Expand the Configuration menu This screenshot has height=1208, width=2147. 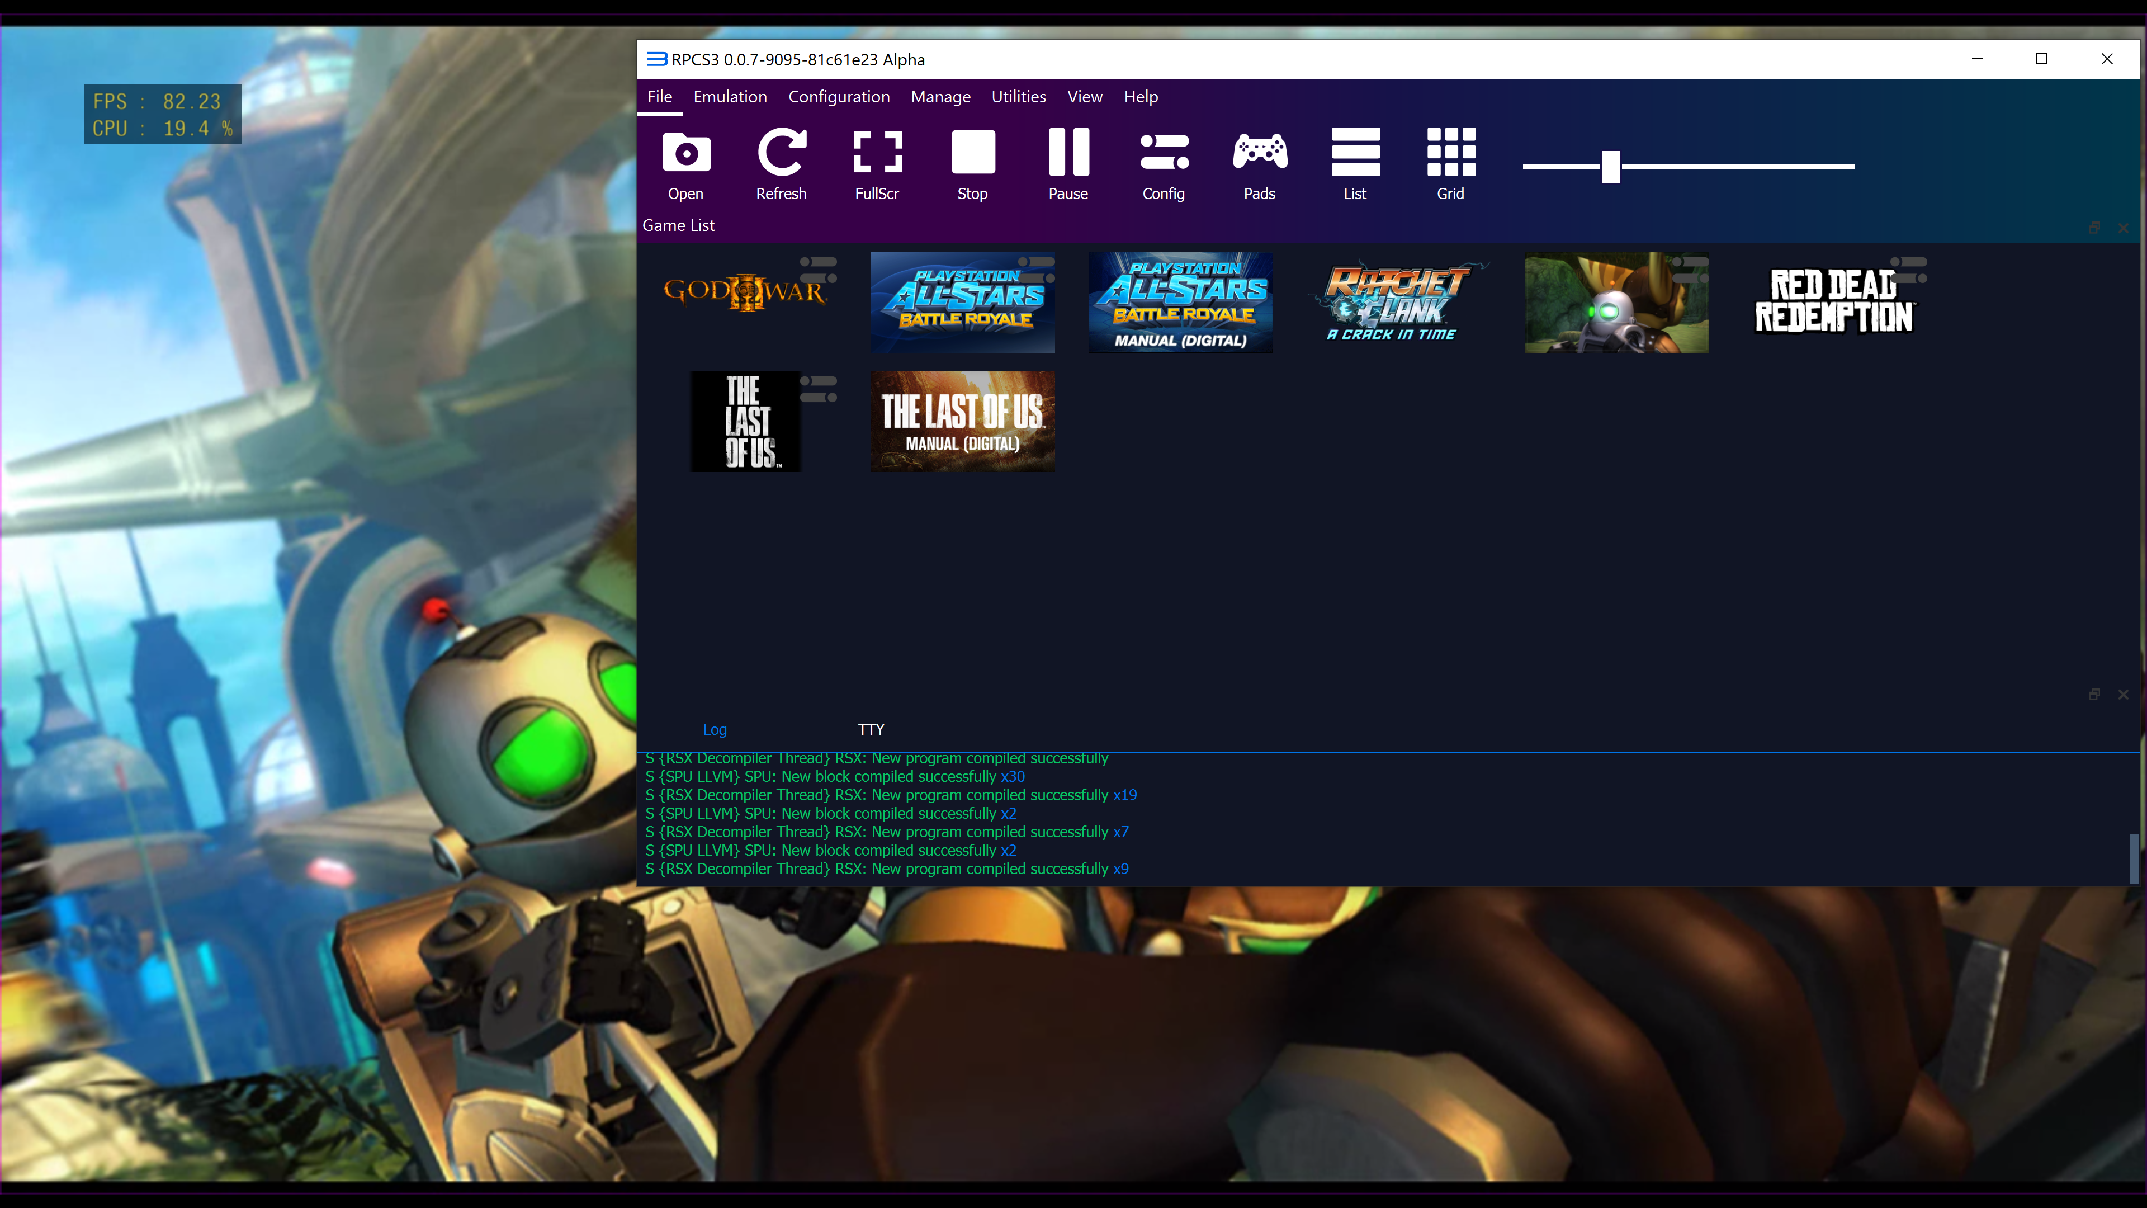coord(839,97)
